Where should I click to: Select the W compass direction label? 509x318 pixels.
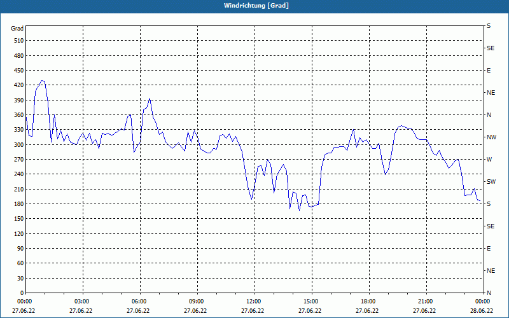[489, 160]
